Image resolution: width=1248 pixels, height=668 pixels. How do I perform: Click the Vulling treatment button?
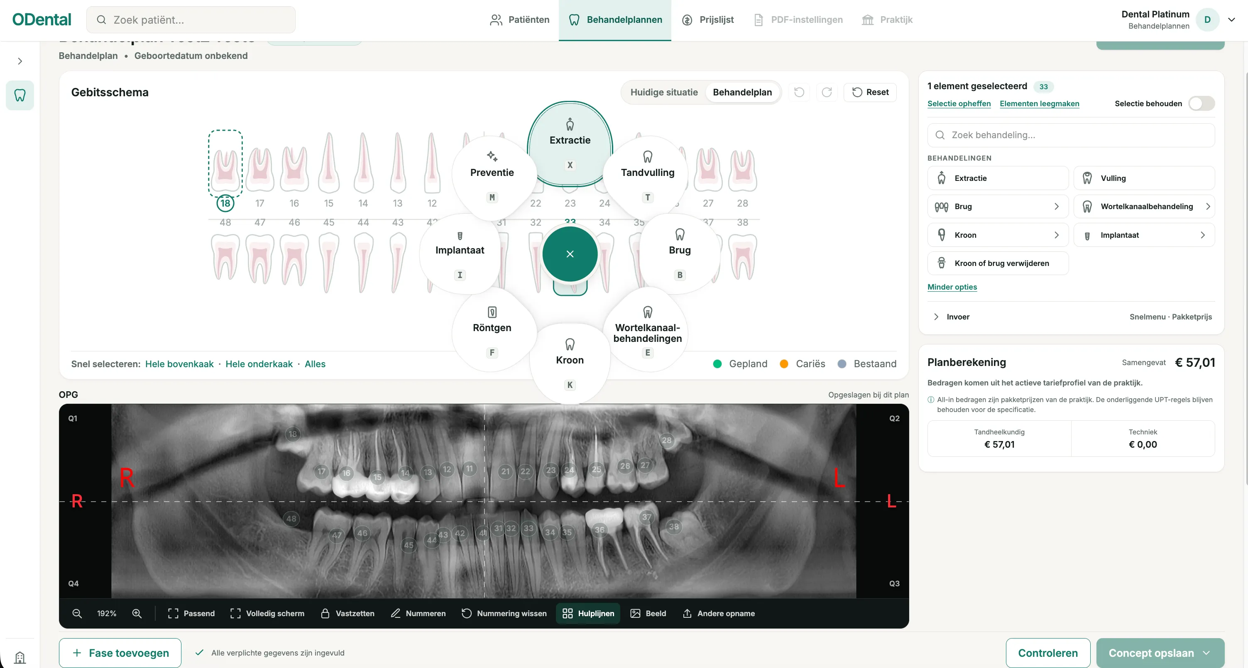[1144, 178]
